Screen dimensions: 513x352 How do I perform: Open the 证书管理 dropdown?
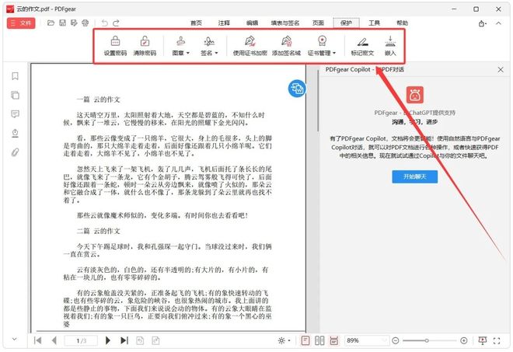click(x=322, y=46)
